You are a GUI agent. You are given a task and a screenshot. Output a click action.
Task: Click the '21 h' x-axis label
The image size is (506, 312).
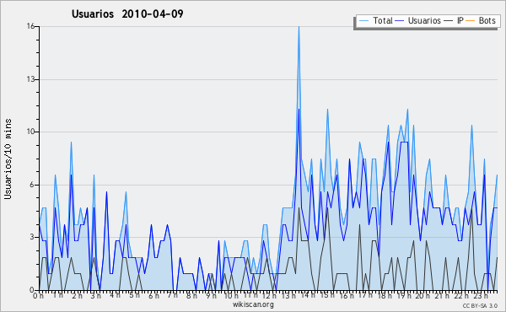pos(442,296)
